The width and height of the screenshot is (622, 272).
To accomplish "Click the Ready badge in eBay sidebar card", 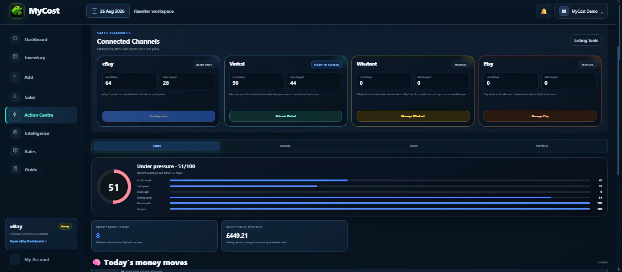I will point(65,226).
